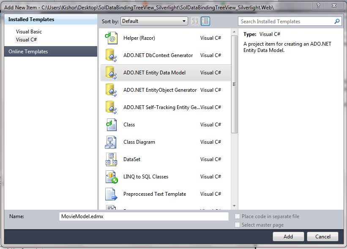Select Visual Basic template category
Screen dimensions: 347x249
point(29,32)
